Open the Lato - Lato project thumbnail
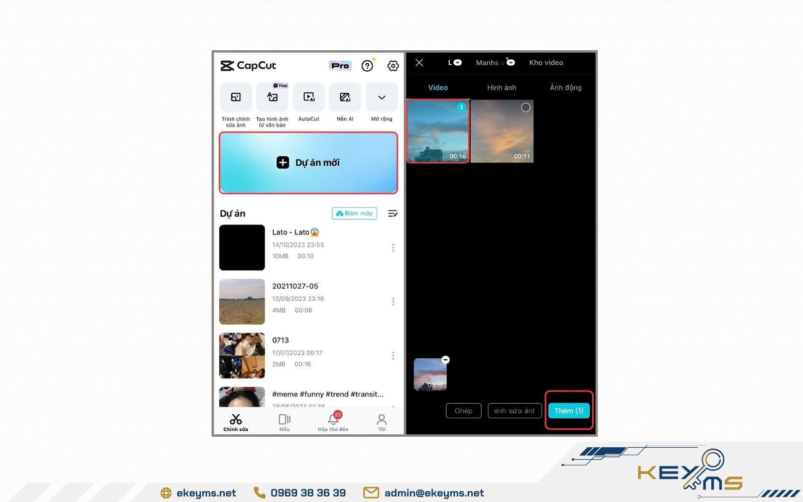803x502 pixels. [x=242, y=247]
